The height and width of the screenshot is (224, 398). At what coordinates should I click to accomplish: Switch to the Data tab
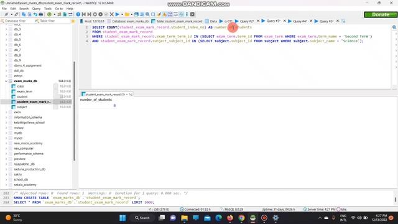tap(211, 21)
